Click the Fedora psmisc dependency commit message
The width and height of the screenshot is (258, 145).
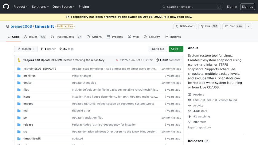click(x=104, y=125)
